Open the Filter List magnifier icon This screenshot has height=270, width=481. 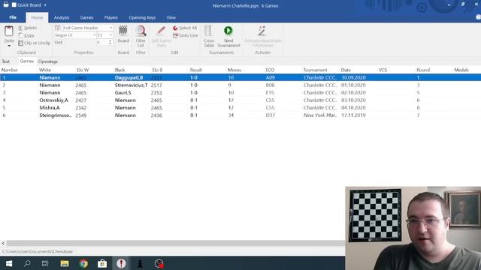click(141, 31)
